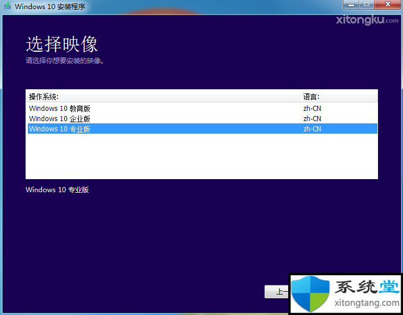Image resolution: width=403 pixels, height=315 pixels.
Task: Close the Windows 10 安装程序 window
Action: click(388, 5)
